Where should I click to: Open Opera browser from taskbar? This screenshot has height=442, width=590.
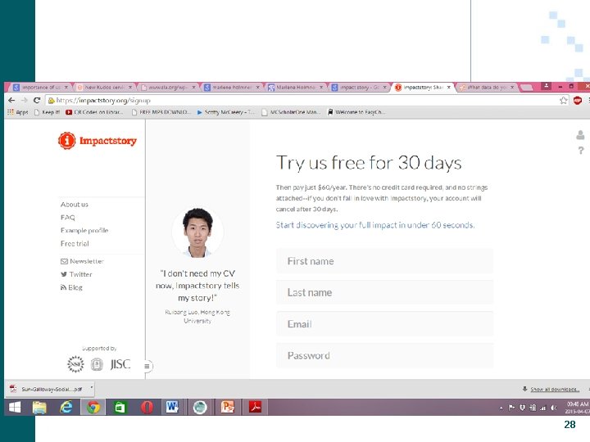point(147,407)
